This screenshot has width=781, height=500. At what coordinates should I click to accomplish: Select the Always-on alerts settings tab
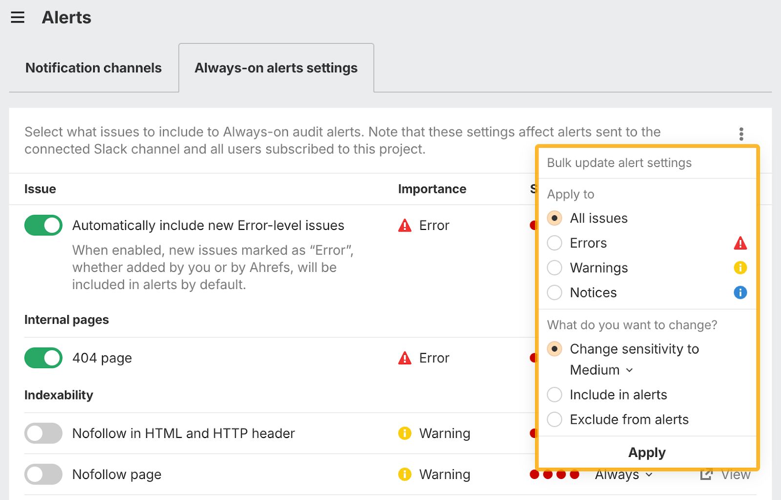[276, 68]
